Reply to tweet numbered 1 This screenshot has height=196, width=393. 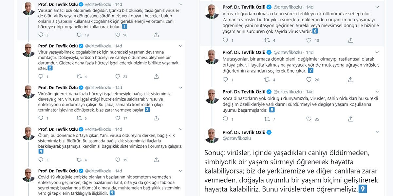click(41, 35)
